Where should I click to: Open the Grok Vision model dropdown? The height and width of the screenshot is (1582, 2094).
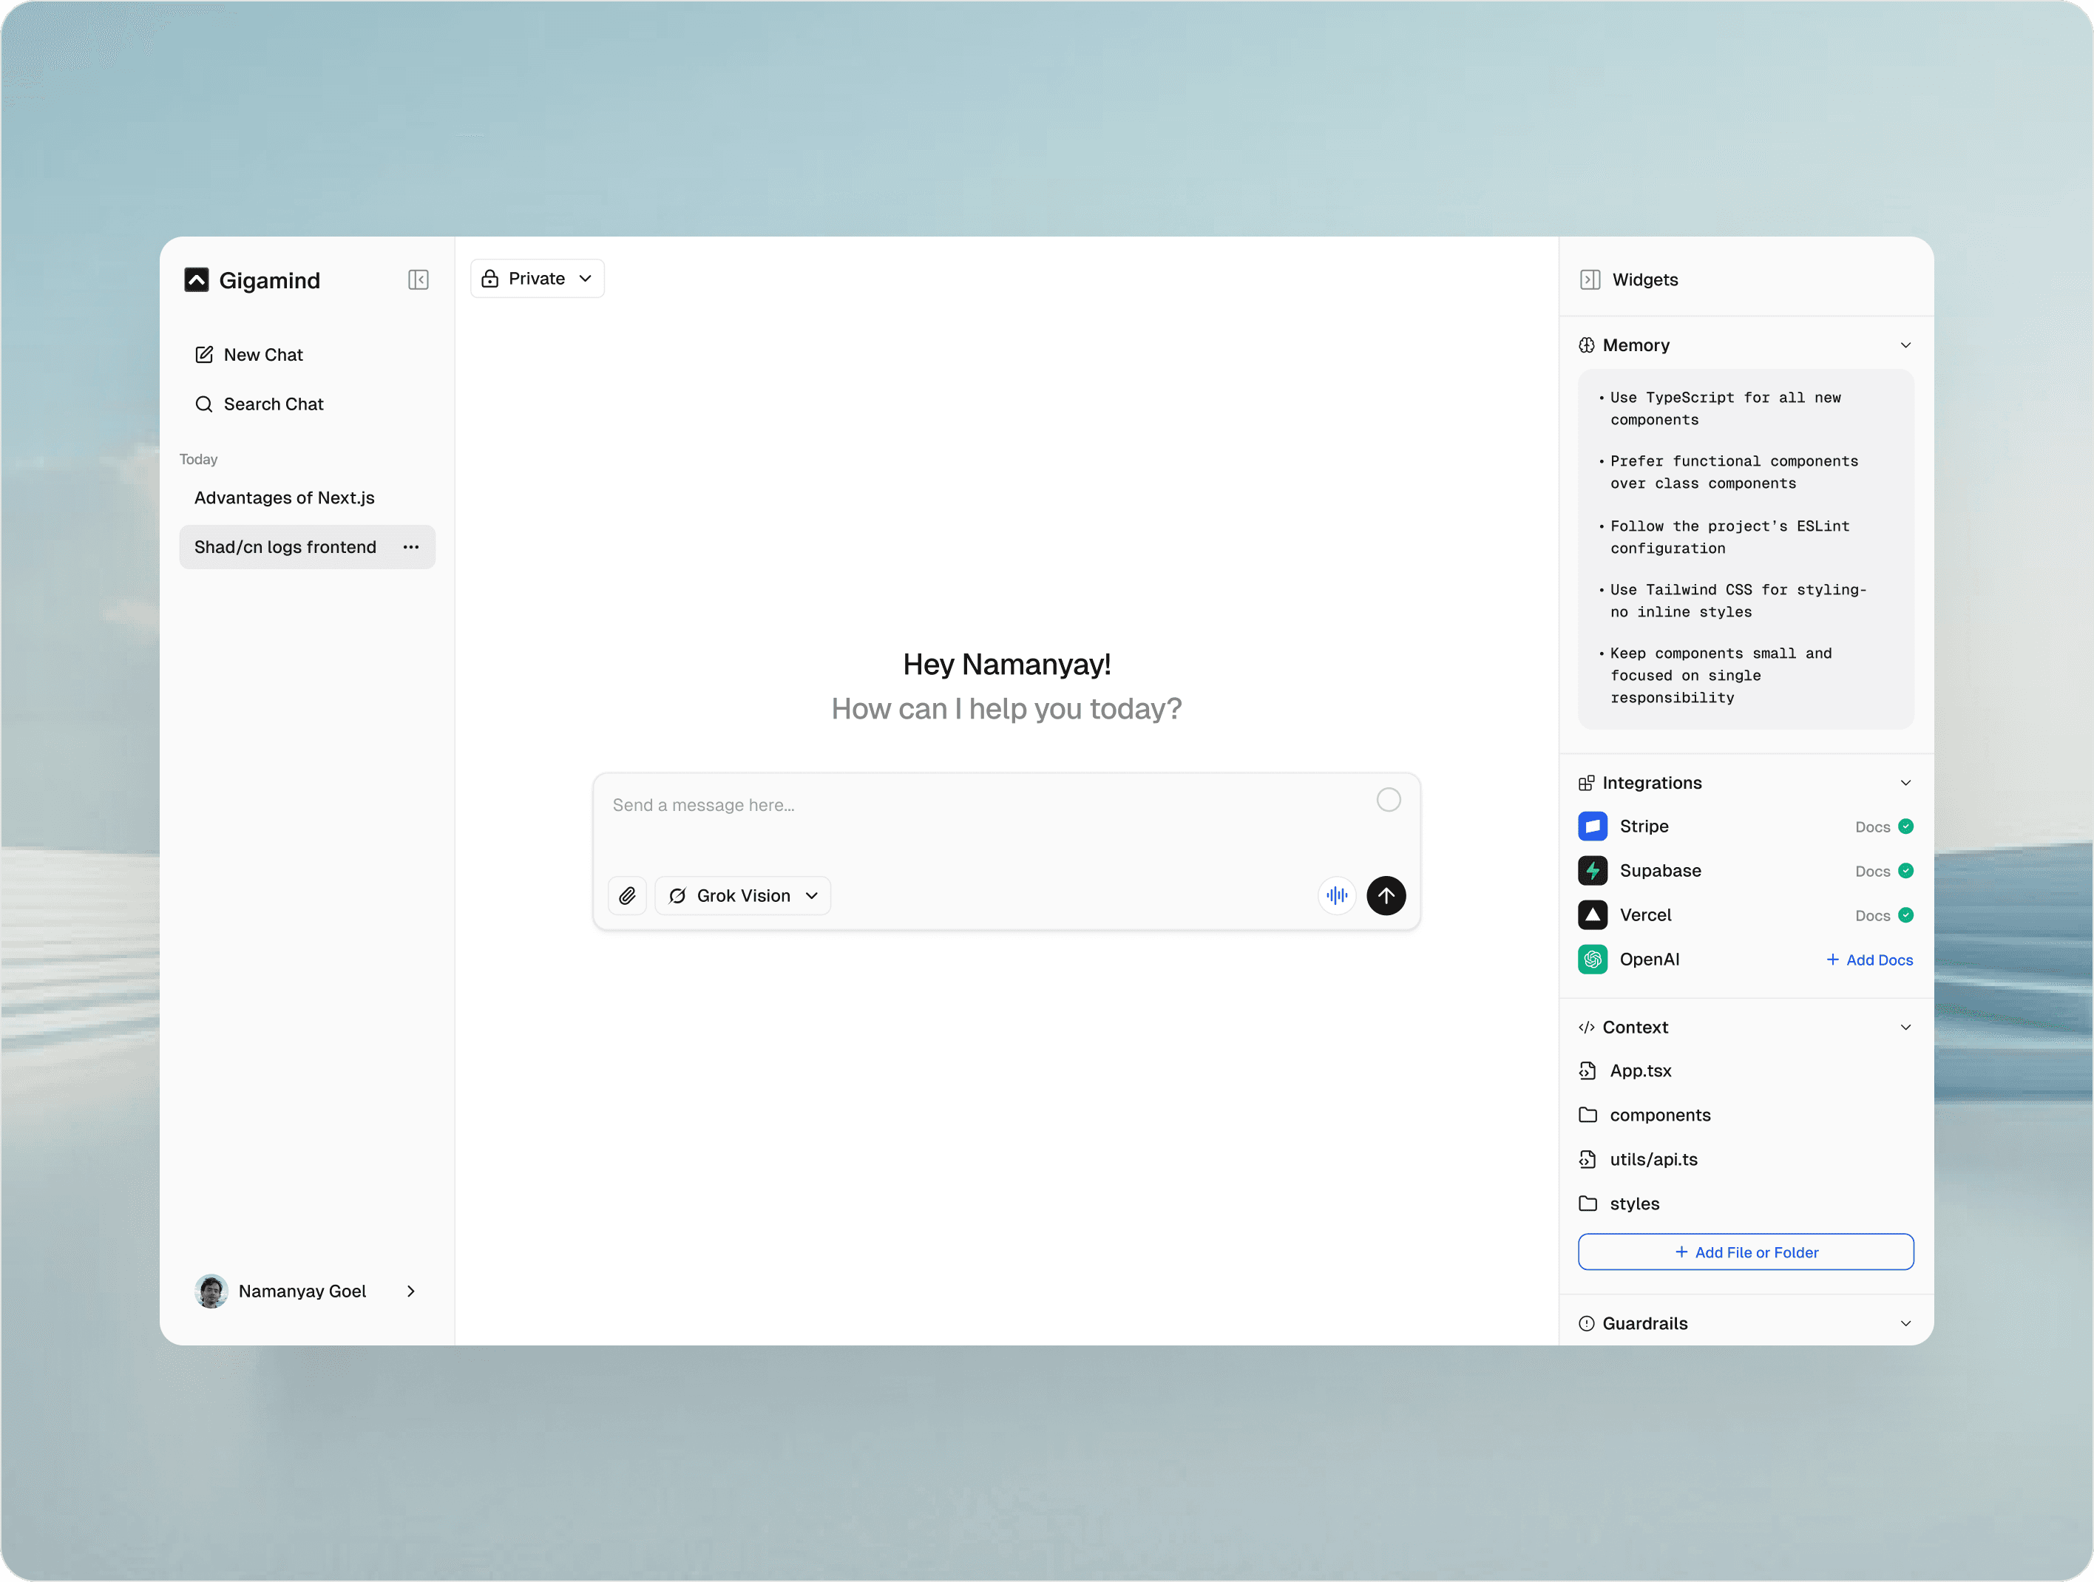[742, 896]
